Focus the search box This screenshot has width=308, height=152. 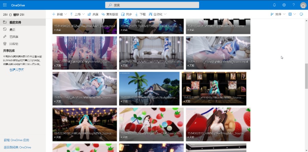[152, 5]
